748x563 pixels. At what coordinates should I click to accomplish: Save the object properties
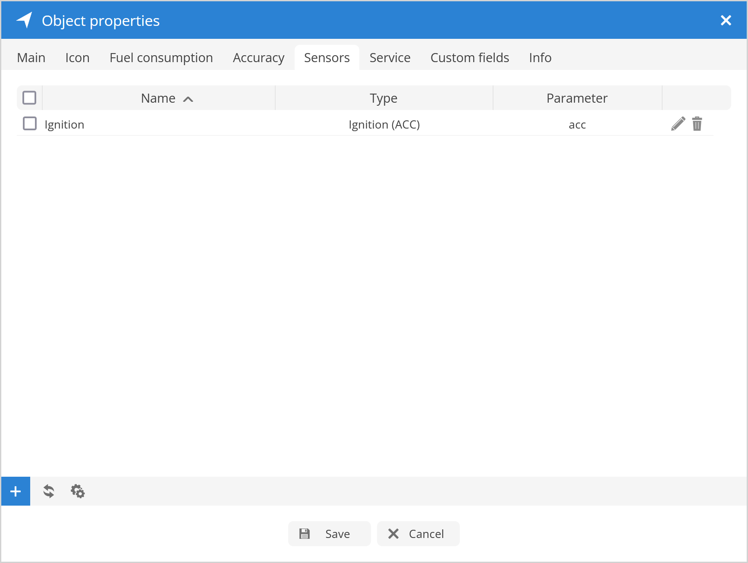[329, 534]
